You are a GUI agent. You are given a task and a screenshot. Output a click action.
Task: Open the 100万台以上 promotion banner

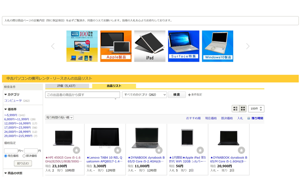tap(82, 46)
